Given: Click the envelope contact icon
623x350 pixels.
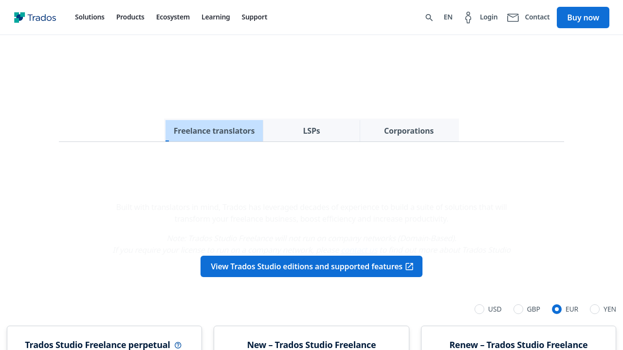Looking at the screenshot, I should [x=513, y=17].
